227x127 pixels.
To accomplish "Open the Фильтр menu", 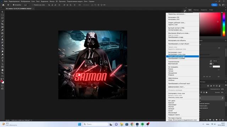I will coord(52,1).
